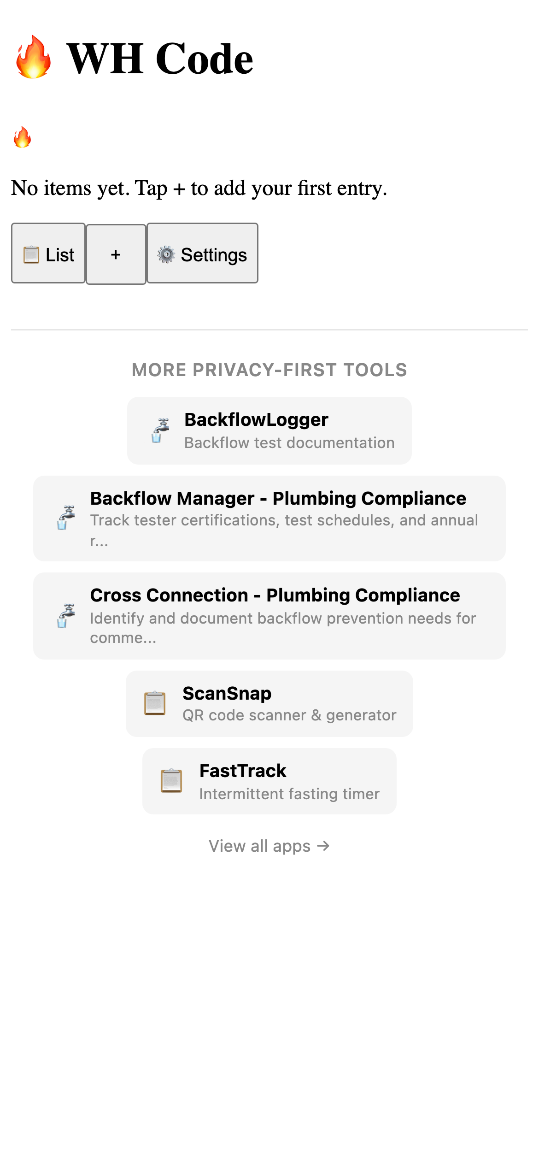This screenshot has height=1167, width=539.
Task: Select the FastTrack fasting timer card
Action: (269, 781)
